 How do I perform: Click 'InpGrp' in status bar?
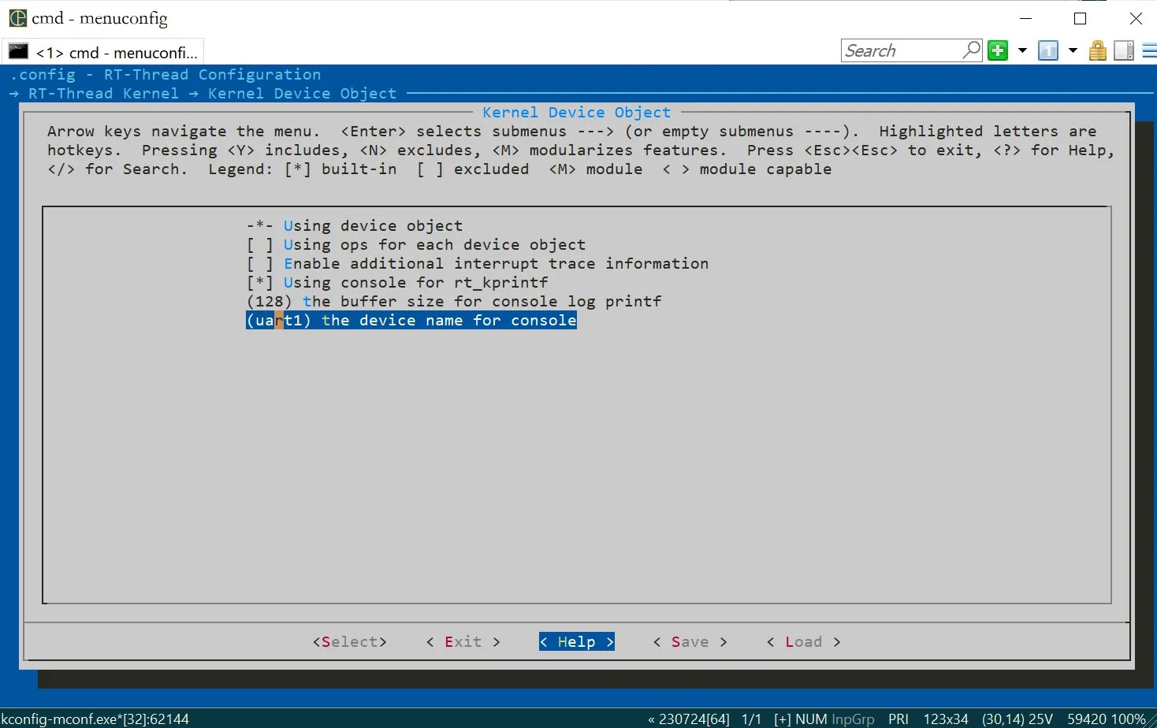(853, 719)
